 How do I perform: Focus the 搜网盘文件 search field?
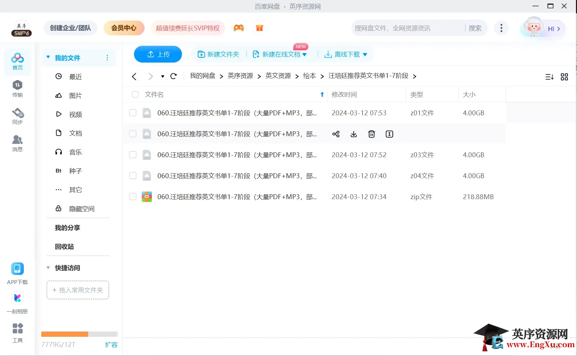[408, 28]
